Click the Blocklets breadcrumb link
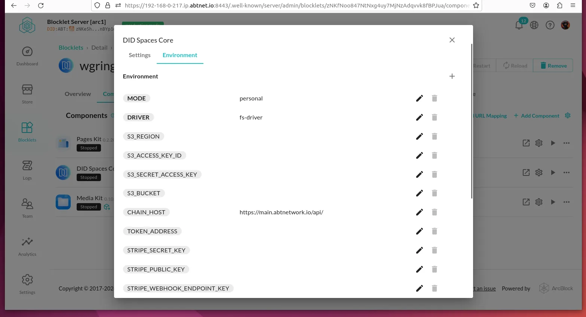Image resolution: width=586 pixels, height=317 pixels. [x=71, y=48]
